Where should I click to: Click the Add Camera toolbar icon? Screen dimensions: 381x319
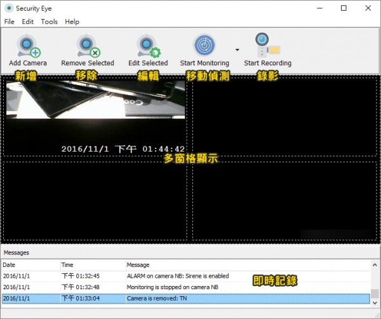pos(28,46)
